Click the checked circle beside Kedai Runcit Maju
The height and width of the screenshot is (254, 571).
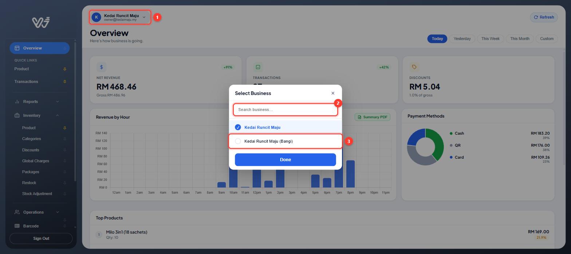[x=238, y=127]
